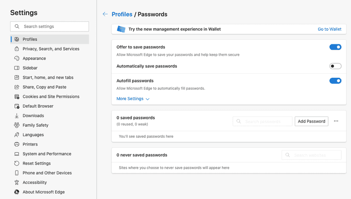351x199 pixels.
Task: Click the Cookies and Site Permissions icon
Action: pyautogui.click(x=17, y=97)
